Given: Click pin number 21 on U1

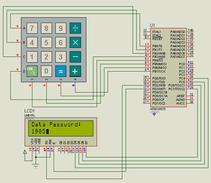Looking at the screenshot, I should coord(145,101).
